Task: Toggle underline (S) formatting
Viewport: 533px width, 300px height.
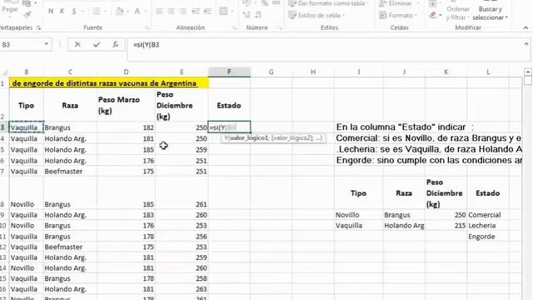Action: [x=74, y=11]
